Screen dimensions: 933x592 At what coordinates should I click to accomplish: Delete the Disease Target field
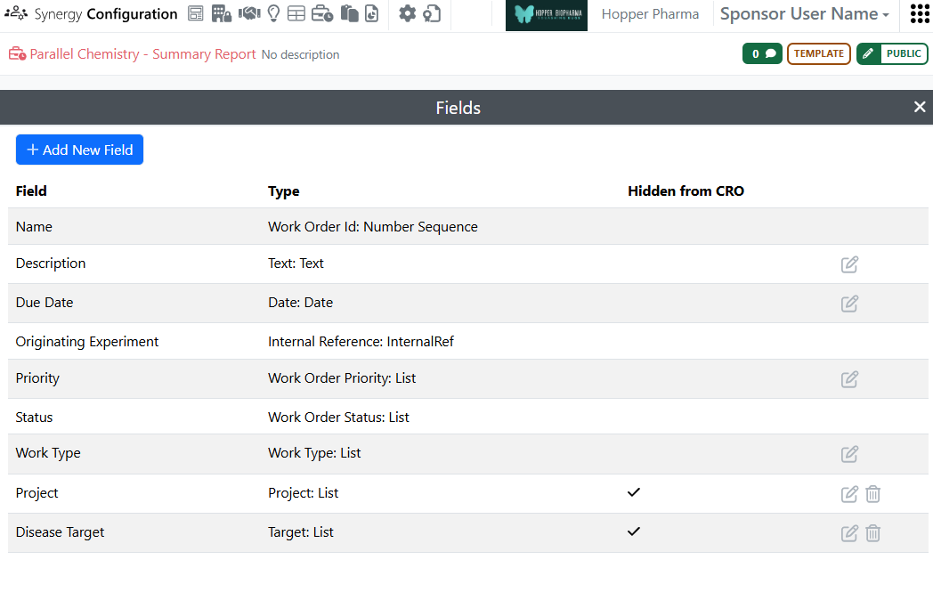coord(873,533)
